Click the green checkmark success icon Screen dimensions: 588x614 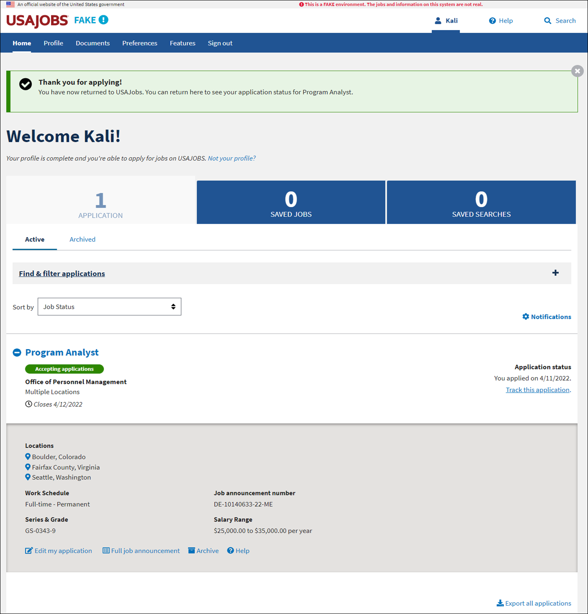pyautogui.click(x=26, y=84)
